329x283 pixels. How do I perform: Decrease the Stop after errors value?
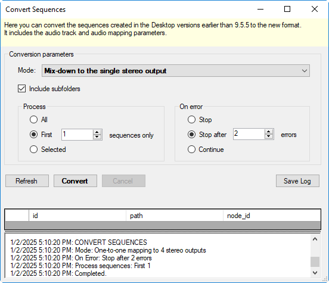click(x=269, y=136)
